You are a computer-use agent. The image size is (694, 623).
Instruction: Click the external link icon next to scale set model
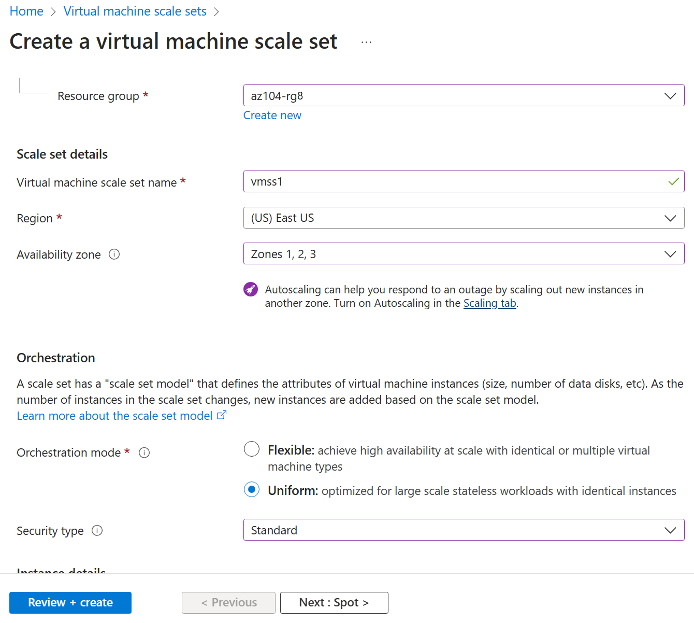(222, 414)
